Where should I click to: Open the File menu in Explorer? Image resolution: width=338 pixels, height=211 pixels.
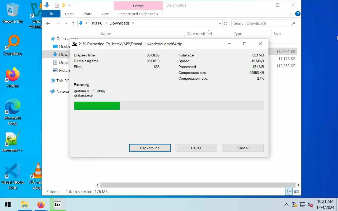51,14
